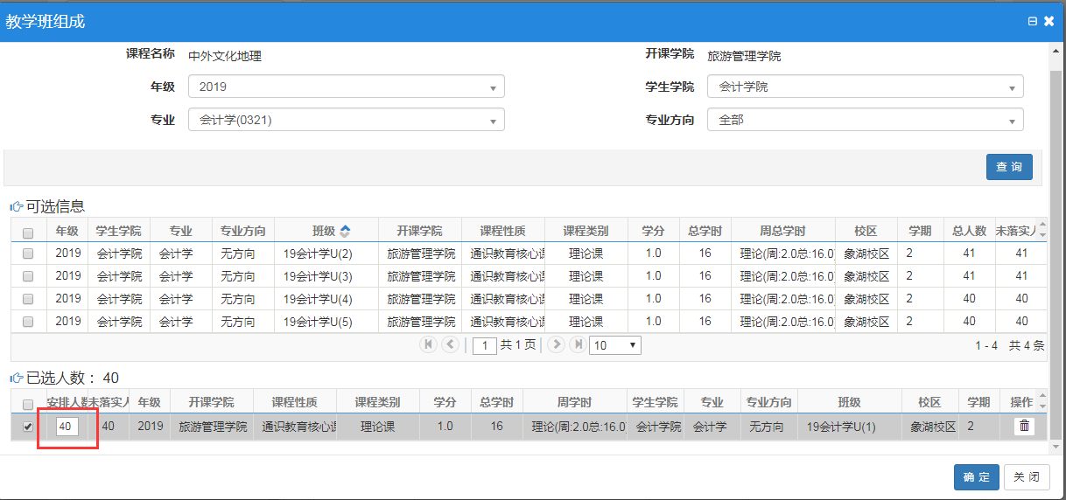Go to previous page in pager

[451, 344]
